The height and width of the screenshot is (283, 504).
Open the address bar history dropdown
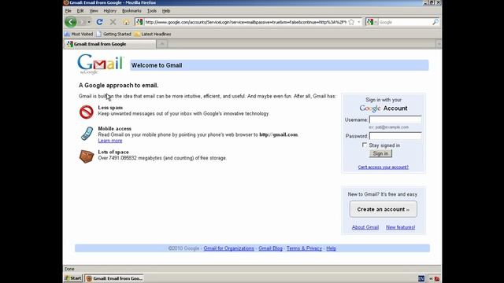click(359, 22)
